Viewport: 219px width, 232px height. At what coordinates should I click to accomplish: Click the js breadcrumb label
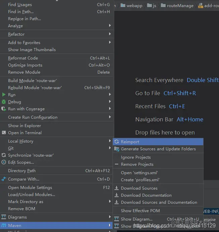pos(155,6)
